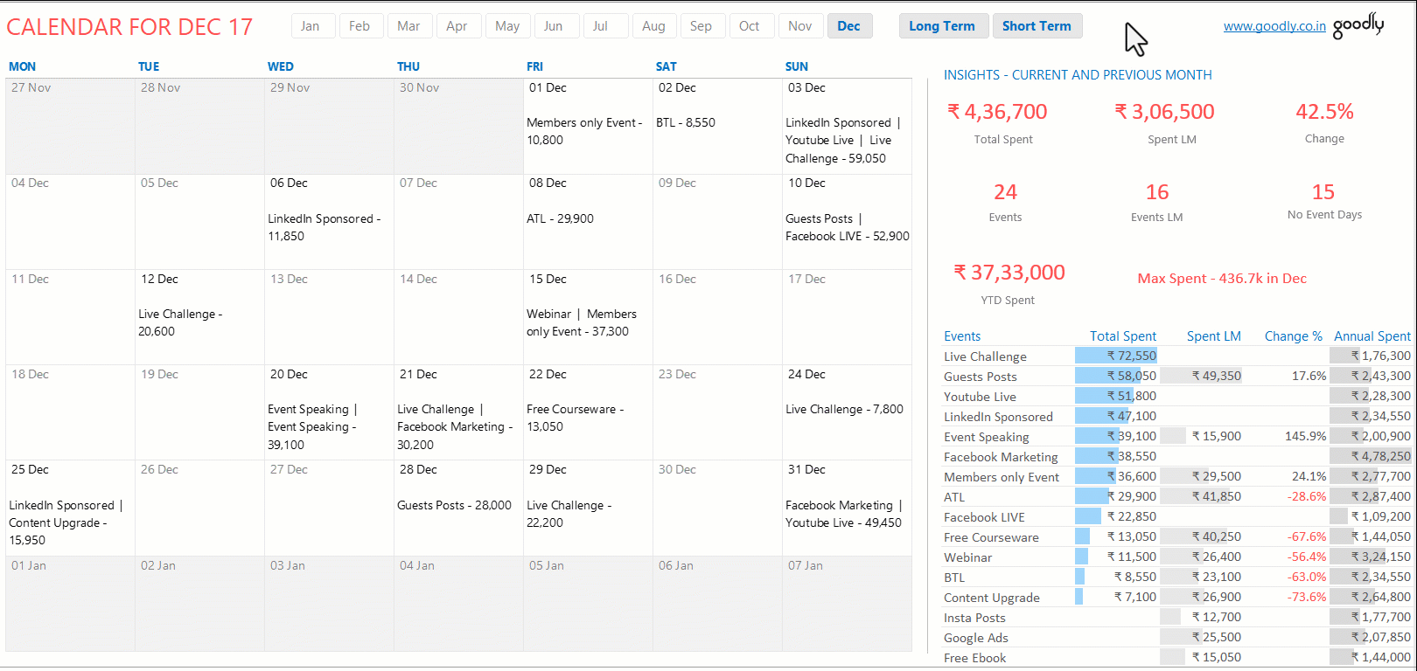
Task: Click the Long Term button
Action: pos(942,26)
